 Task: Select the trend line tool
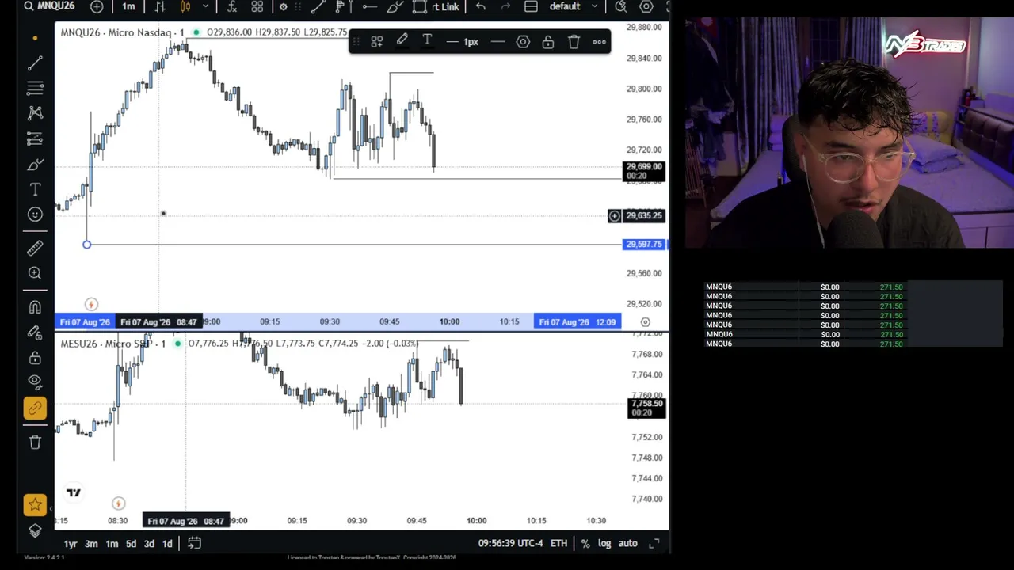35,63
